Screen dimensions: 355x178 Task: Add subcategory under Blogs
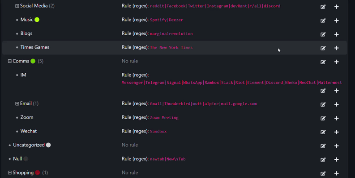pyautogui.click(x=337, y=34)
